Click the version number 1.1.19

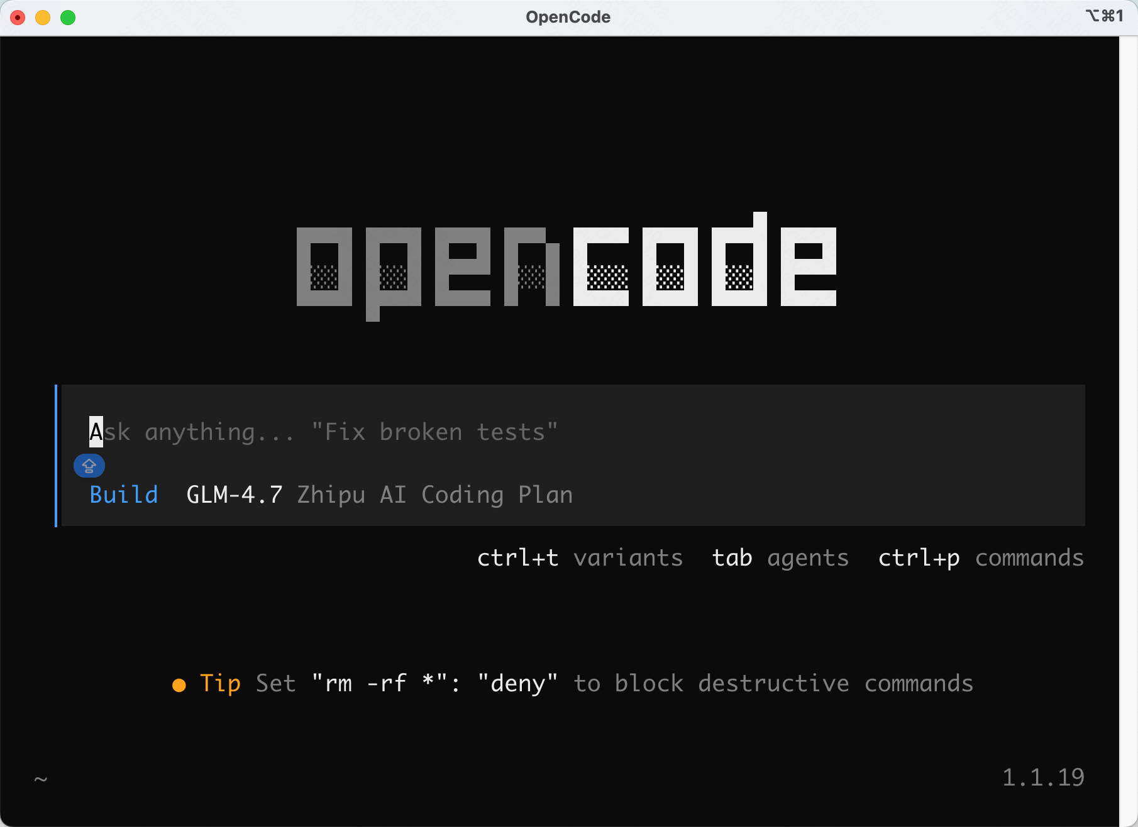point(1043,777)
